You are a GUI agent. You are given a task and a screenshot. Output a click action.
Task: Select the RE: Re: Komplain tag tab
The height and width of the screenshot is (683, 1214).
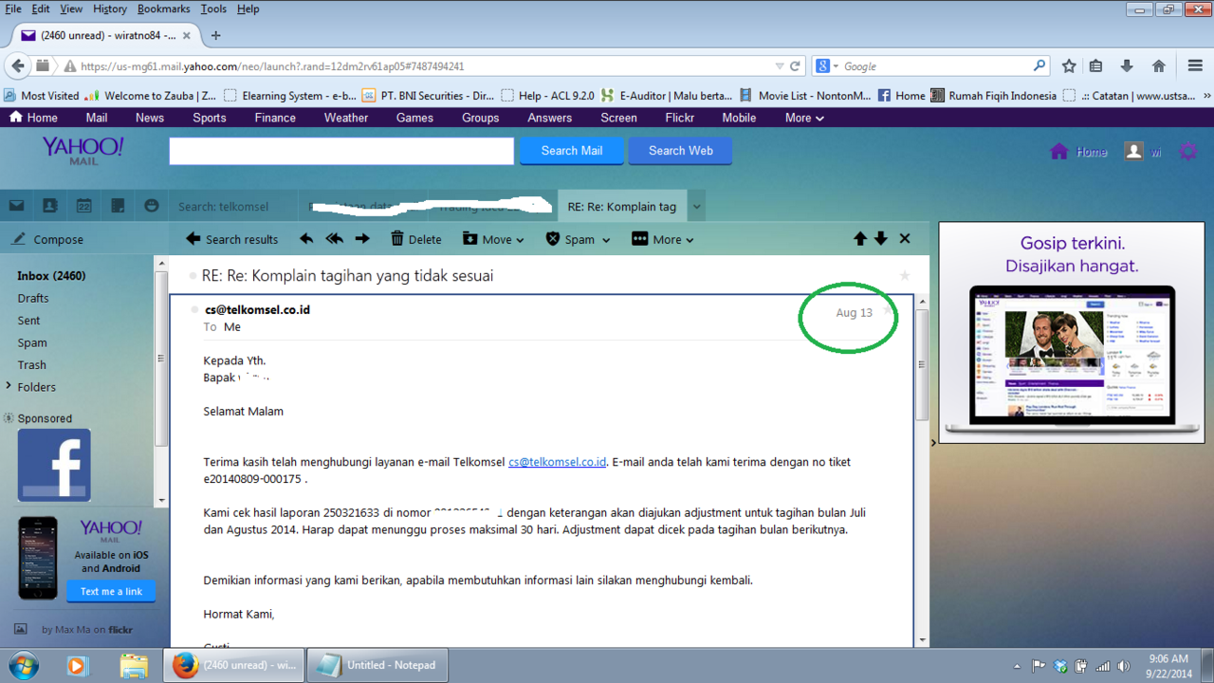coord(622,206)
